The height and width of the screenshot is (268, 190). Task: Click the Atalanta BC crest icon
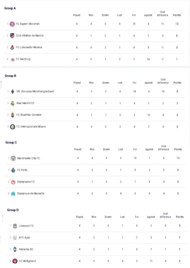[x=15, y=249]
